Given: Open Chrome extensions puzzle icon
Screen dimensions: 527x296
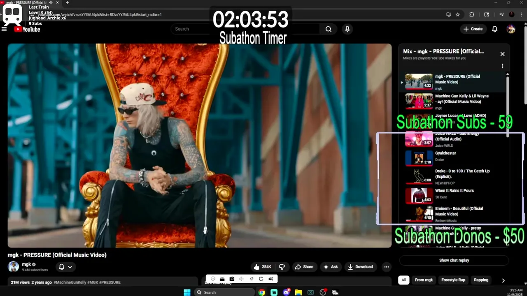Looking at the screenshot, I should pos(472,14).
